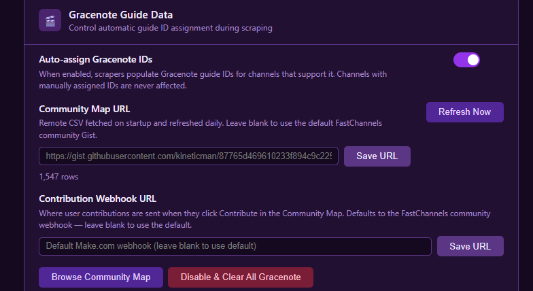Click the Auto-assign Gracenote IDs label
The height and width of the screenshot is (291, 533).
pyautogui.click(x=95, y=60)
